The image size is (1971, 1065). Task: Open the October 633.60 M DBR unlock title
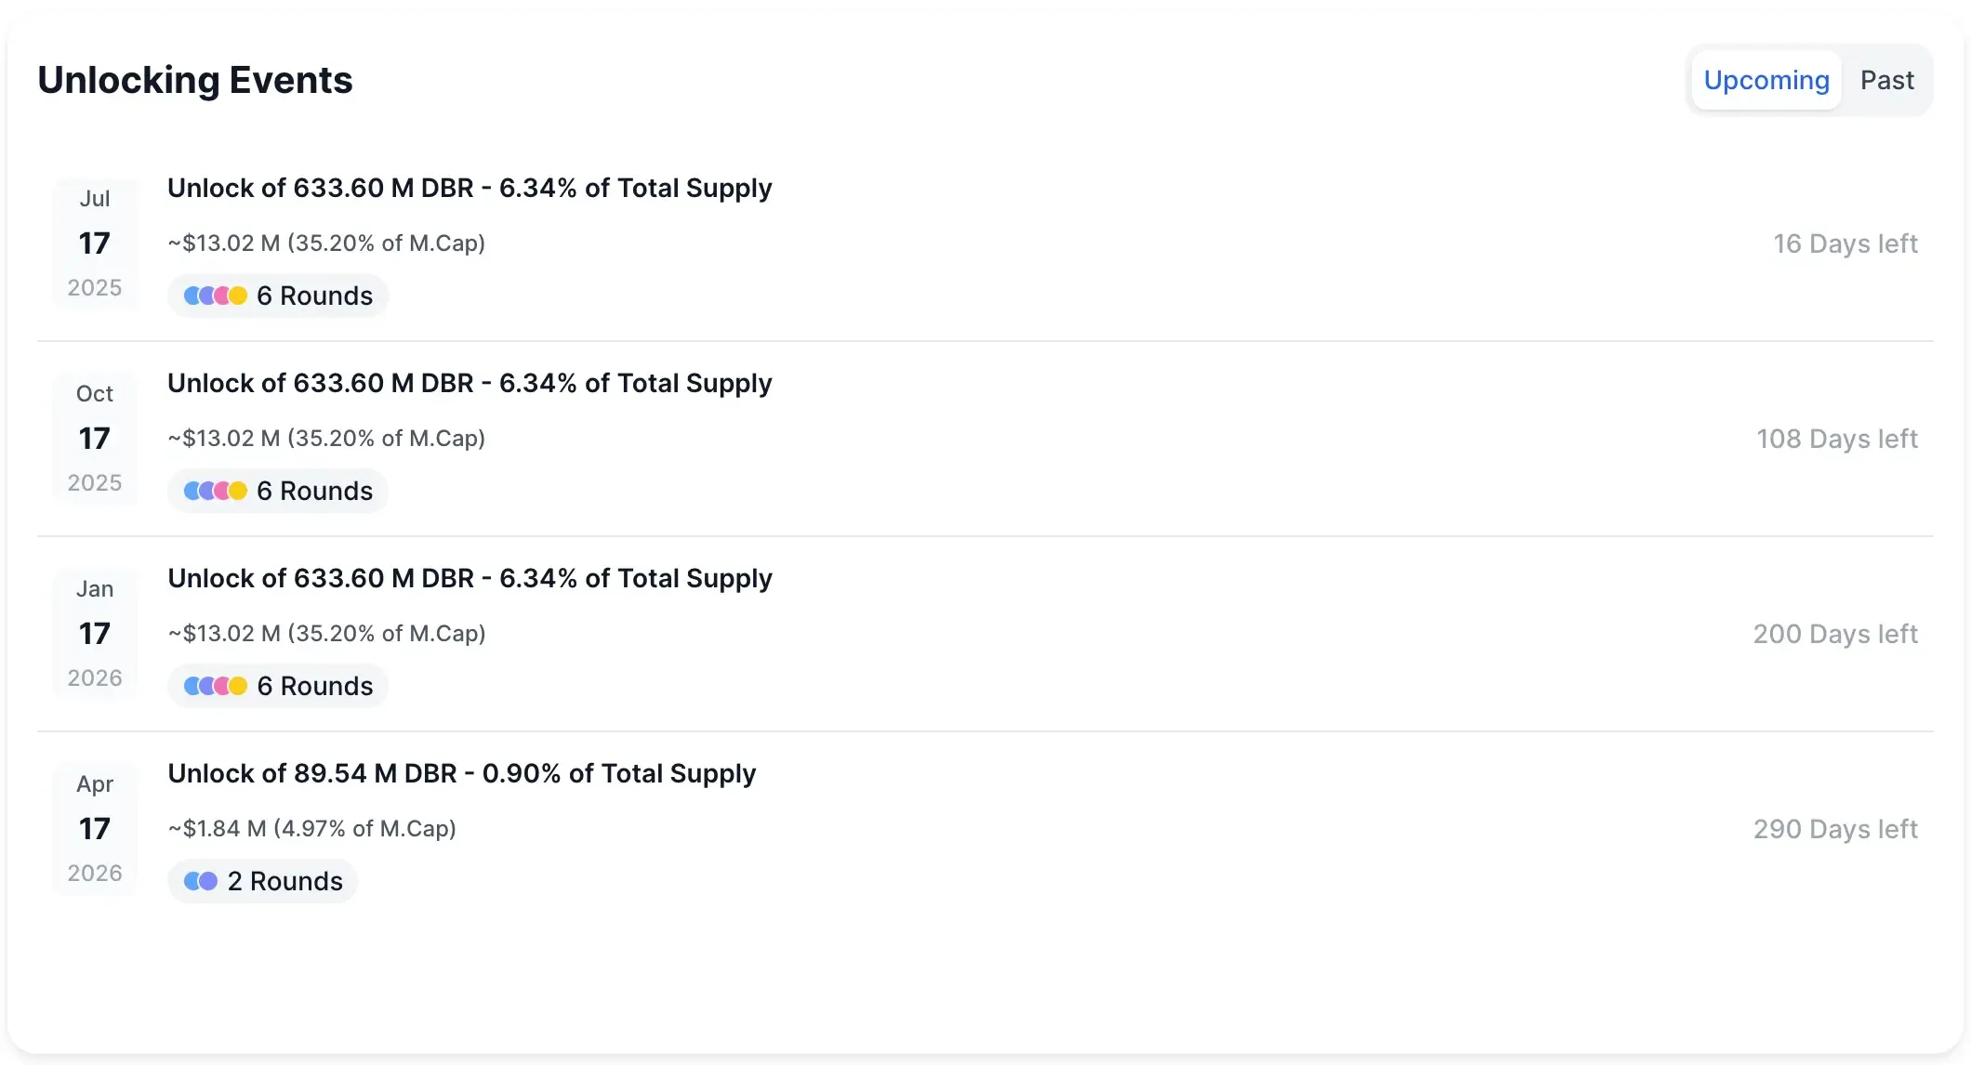pos(470,384)
